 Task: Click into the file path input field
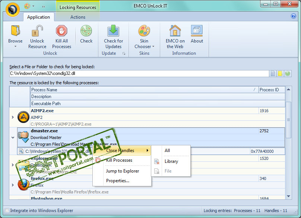click(139, 73)
